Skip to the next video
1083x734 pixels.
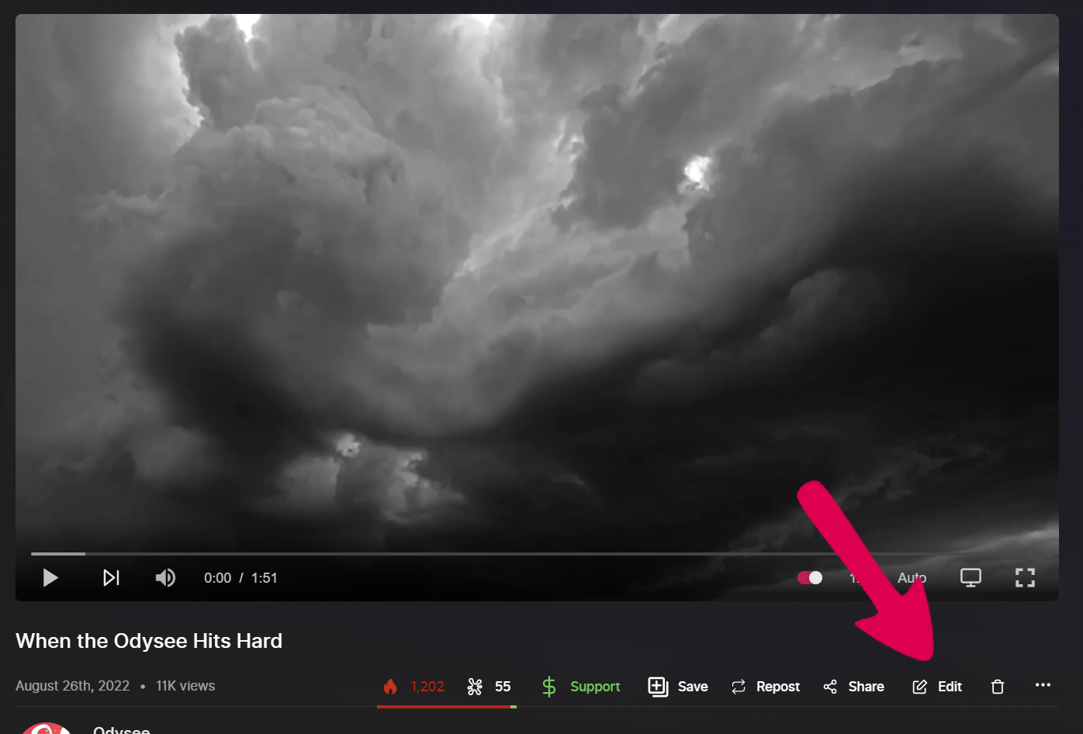[111, 578]
